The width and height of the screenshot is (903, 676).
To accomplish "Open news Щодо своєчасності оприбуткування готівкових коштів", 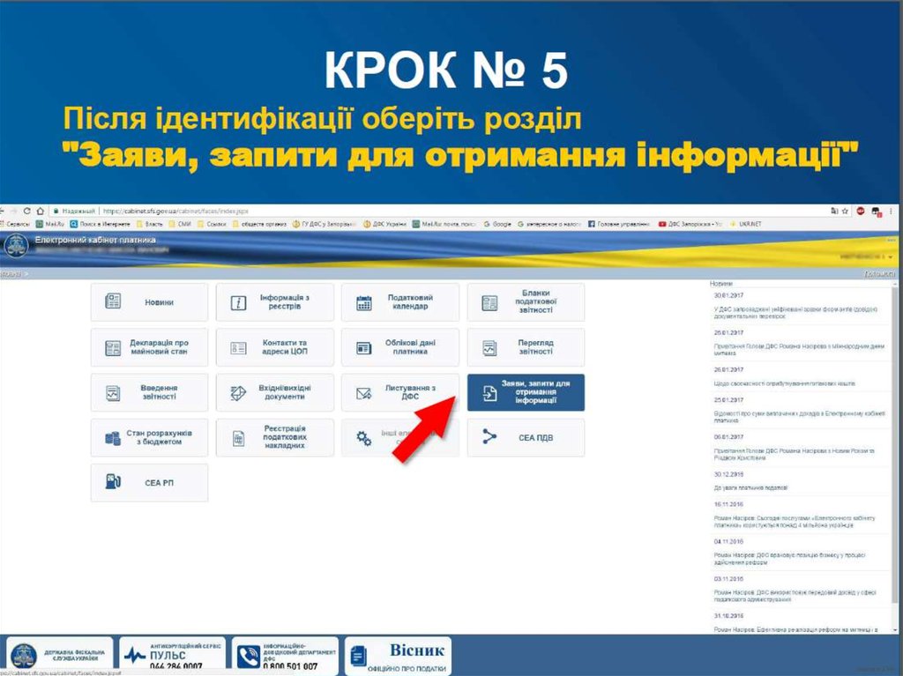I will click(x=784, y=383).
